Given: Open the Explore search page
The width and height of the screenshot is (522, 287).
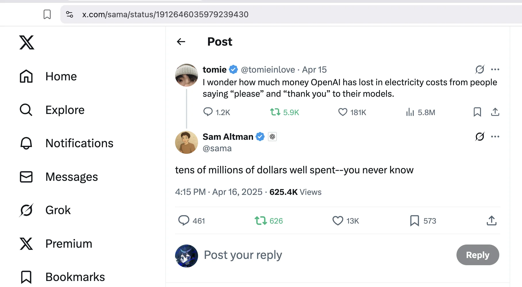Looking at the screenshot, I should pyautogui.click(x=64, y=110).
